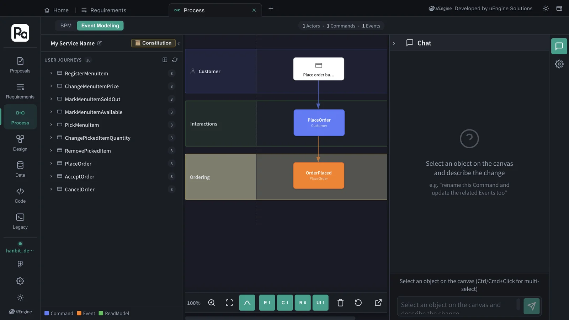Open canvas in external window
Image resolution: width=569 pixels, height=320 pixels.
pyautogui.click(x=378, y=303)
